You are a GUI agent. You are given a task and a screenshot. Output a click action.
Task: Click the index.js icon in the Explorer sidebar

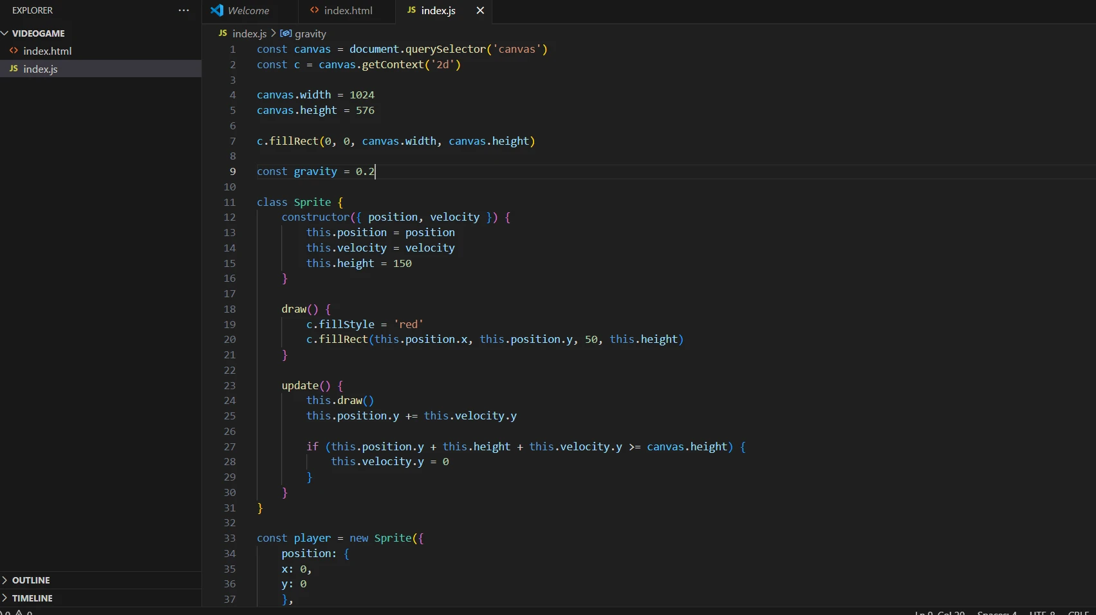tap(14, 69)
